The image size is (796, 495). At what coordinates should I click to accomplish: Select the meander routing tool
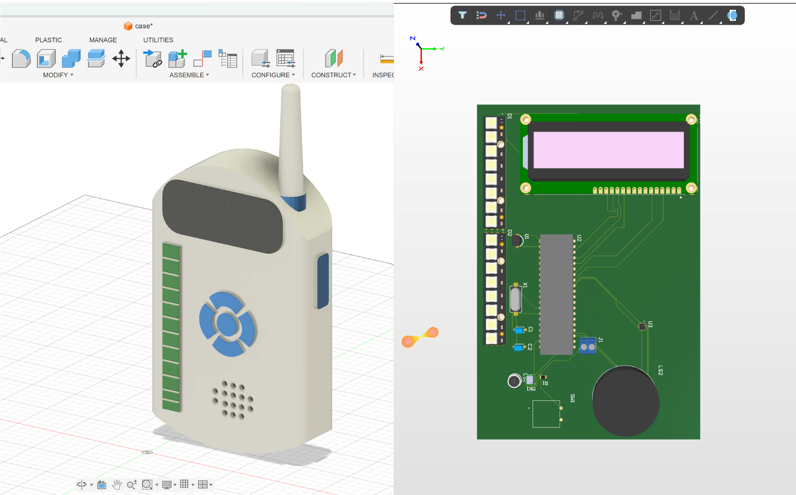(x=598, y=15)
